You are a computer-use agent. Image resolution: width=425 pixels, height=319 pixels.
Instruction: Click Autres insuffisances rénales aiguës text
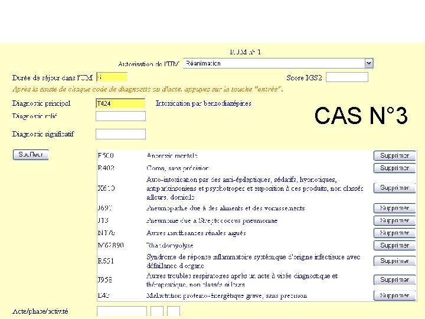pyautogui.click(x=196, y=233)
